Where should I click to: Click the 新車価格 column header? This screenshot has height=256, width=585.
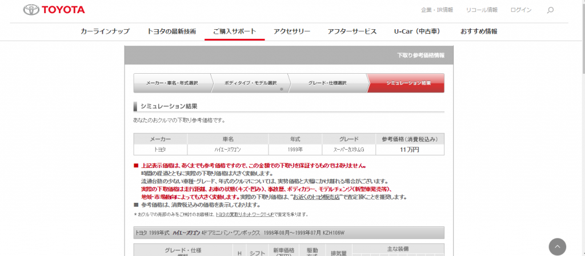(284, 252)
